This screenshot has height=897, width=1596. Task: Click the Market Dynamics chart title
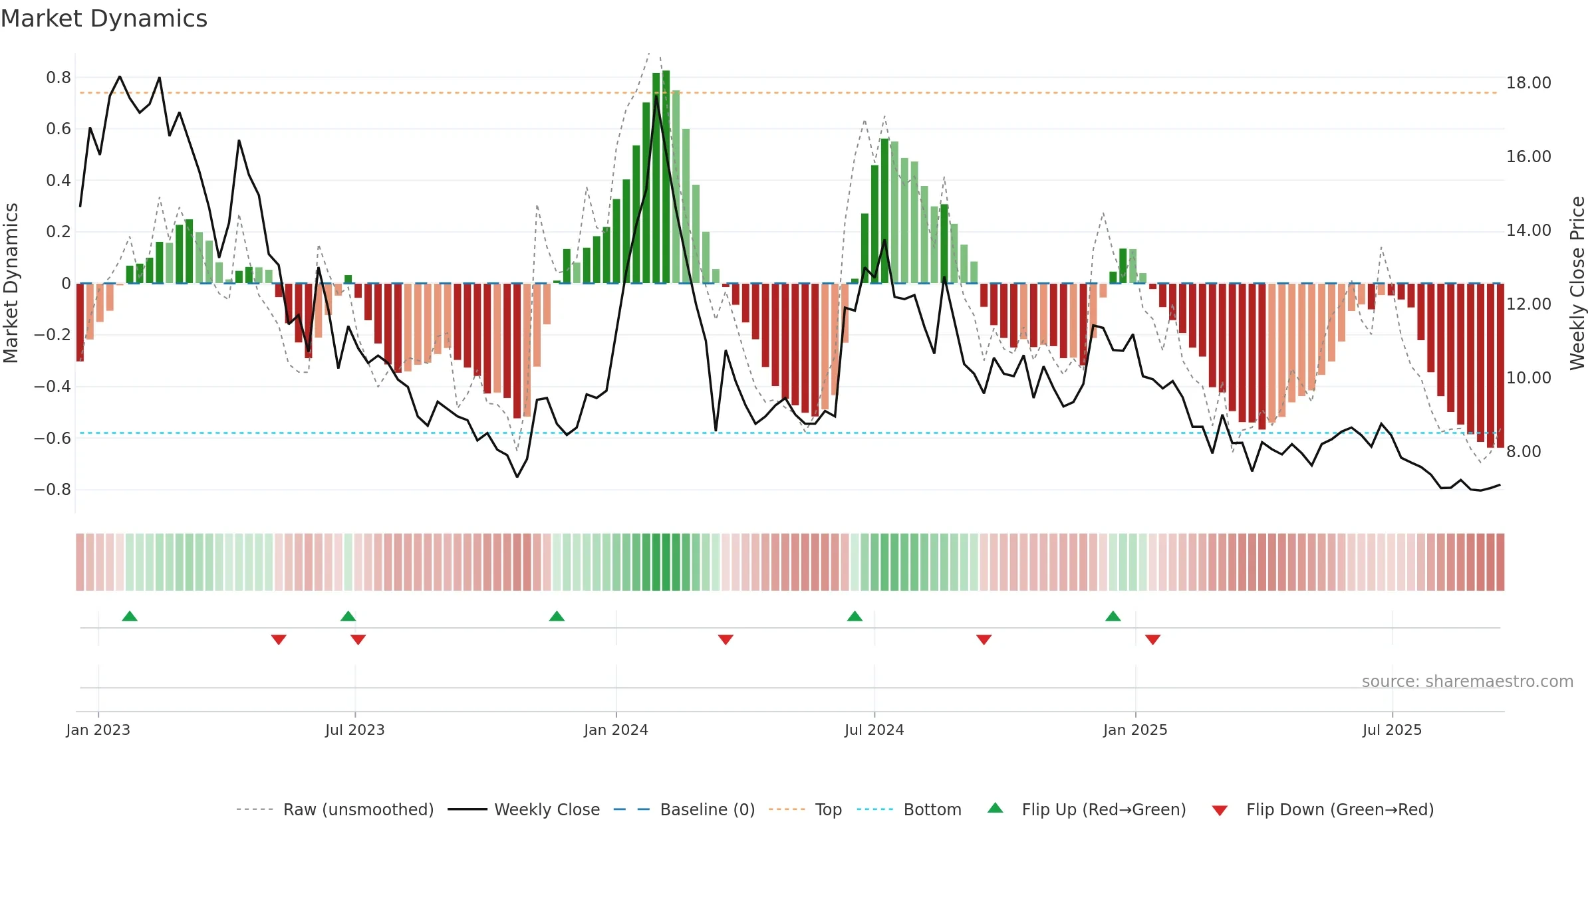click(104, 19)
